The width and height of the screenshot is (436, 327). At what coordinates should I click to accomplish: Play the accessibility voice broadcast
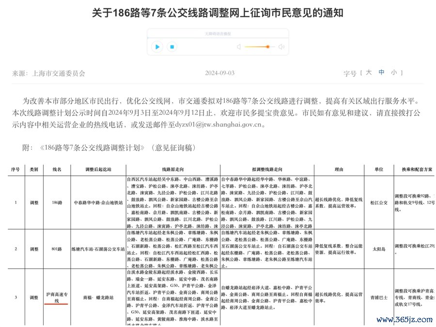click(157, 47)
